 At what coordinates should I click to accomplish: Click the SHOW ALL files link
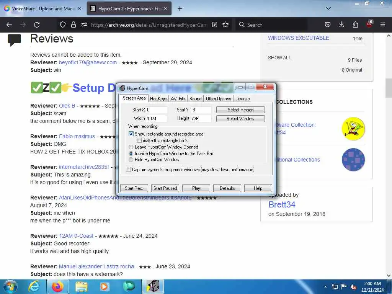279,58
